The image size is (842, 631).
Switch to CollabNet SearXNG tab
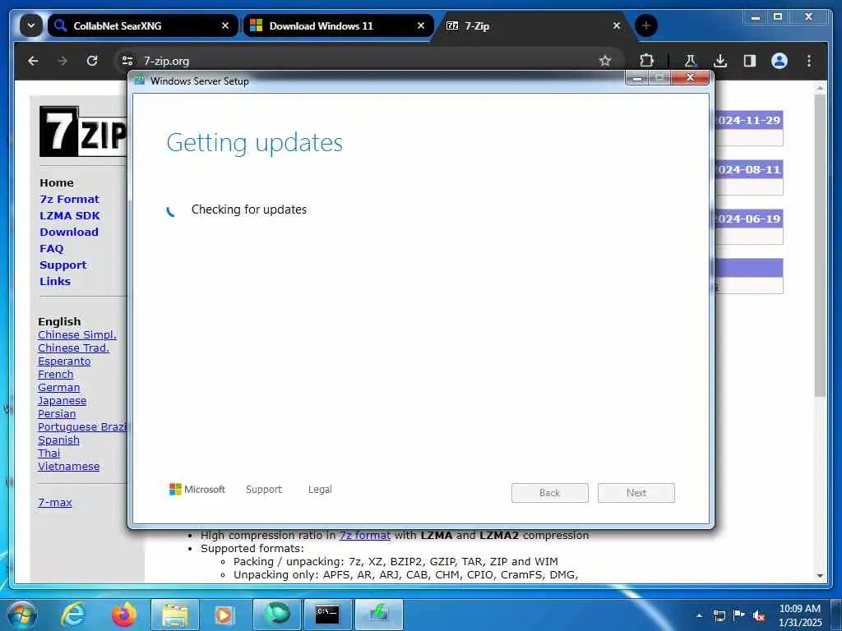pos(143,25)
